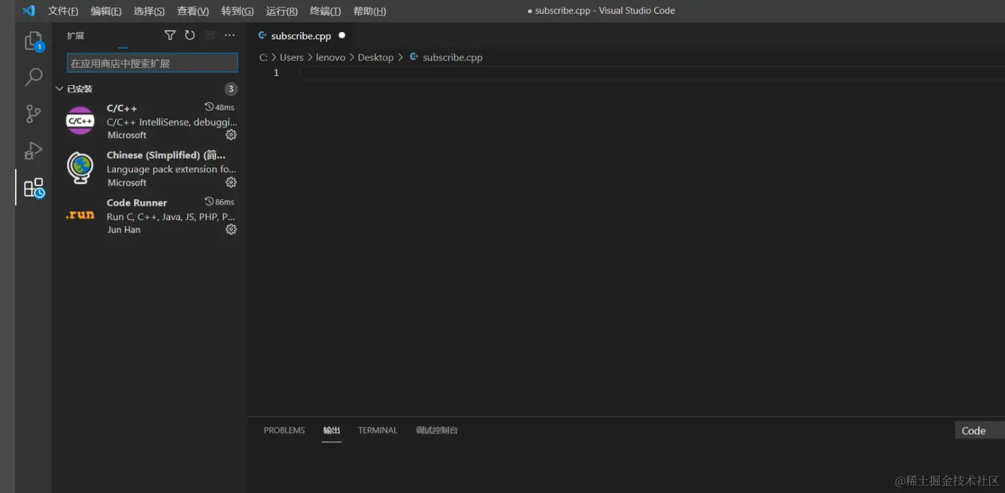
Task: Click the Jun Han publisher name
Action: tap(124, 230)
